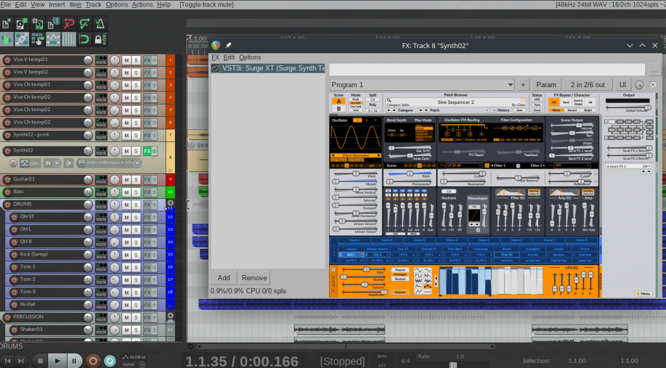Go to the project start in the transport
Screen dimensions: 666x368
8,361
